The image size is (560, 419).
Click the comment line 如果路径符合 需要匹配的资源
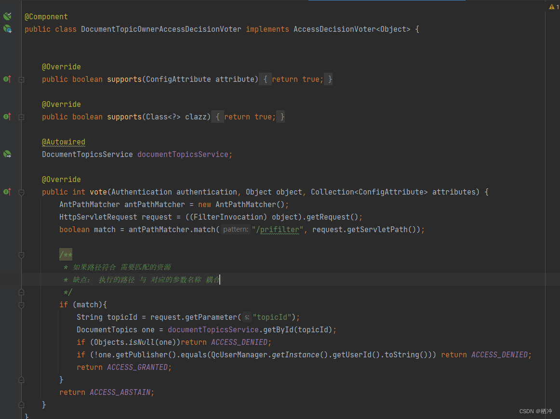coord(118,267)
